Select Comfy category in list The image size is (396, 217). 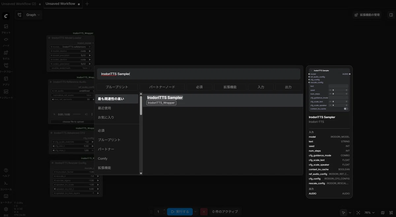point(116,158)
